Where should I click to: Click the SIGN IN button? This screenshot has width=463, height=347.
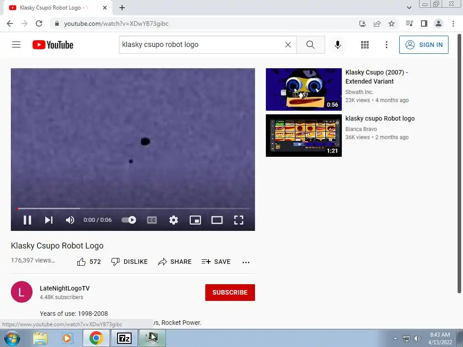pyautogui.click(x=424, y=45)
